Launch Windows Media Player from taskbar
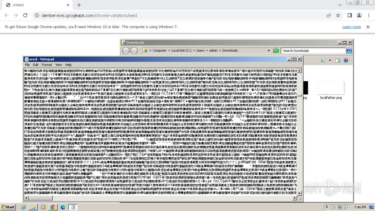Image resolution: width=375 pixels, height=211 pixels. click(x=43, y=207)
